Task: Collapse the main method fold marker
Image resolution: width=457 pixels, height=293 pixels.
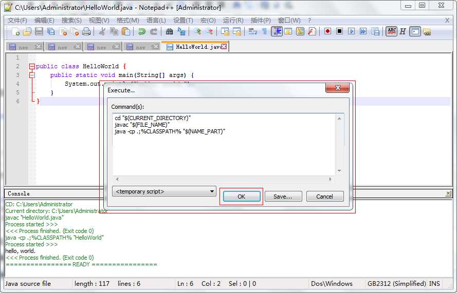Action: [32, 75]
